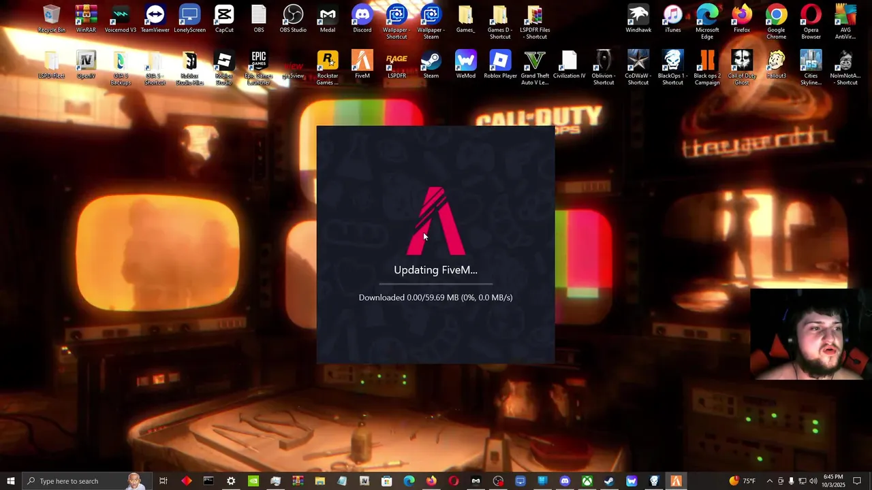Image resolution: width=872 pixels, height=490 pixels.
Task: Select the CoDWaW shortcut icon
Action: 638,68
